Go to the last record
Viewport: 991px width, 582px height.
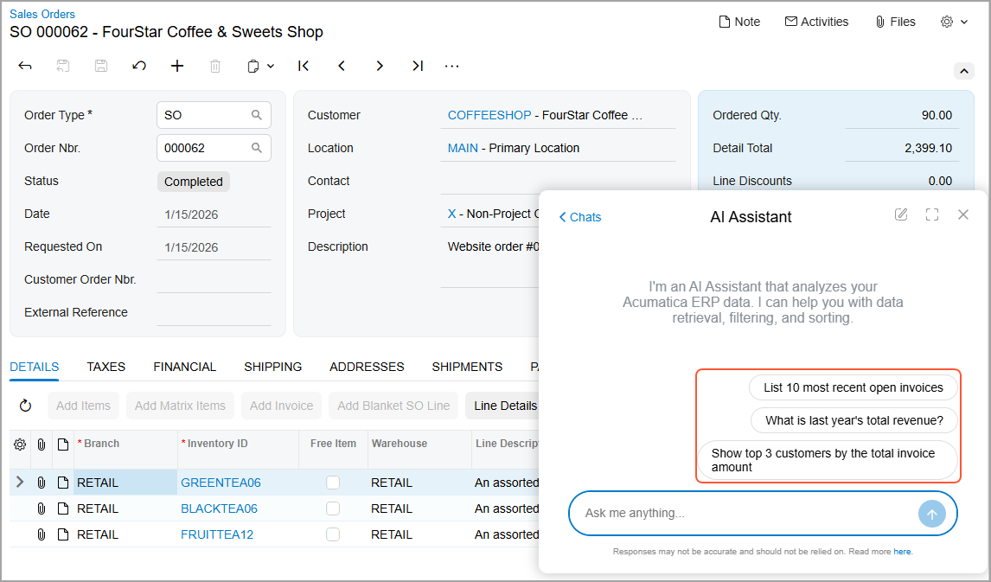(418, 66)
